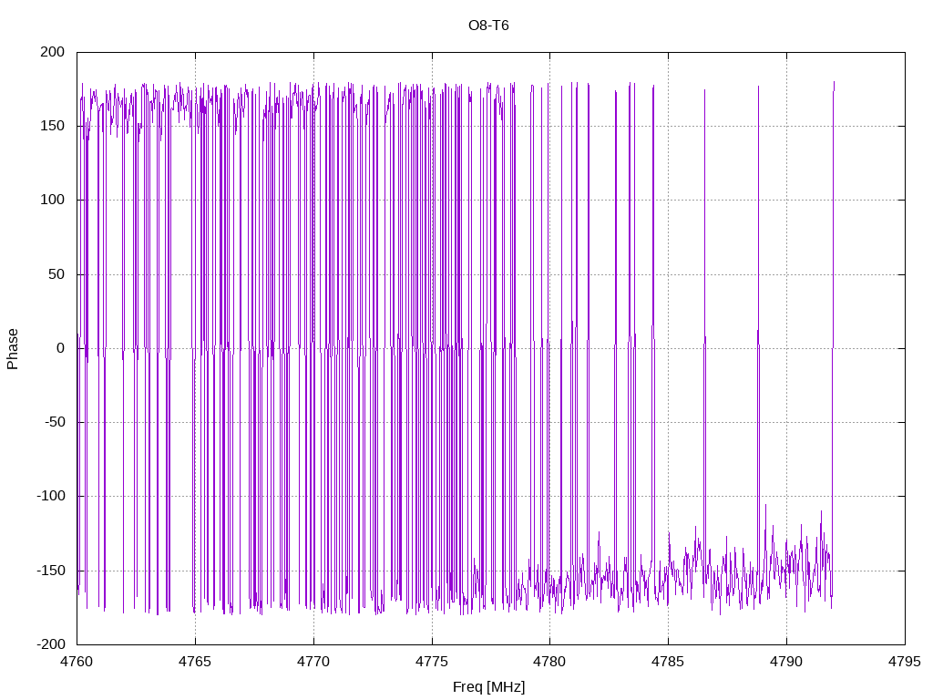Screen dimensions: 933x700
Task: Click the 100 y-axis tick label
Action: tap(52, 200)
